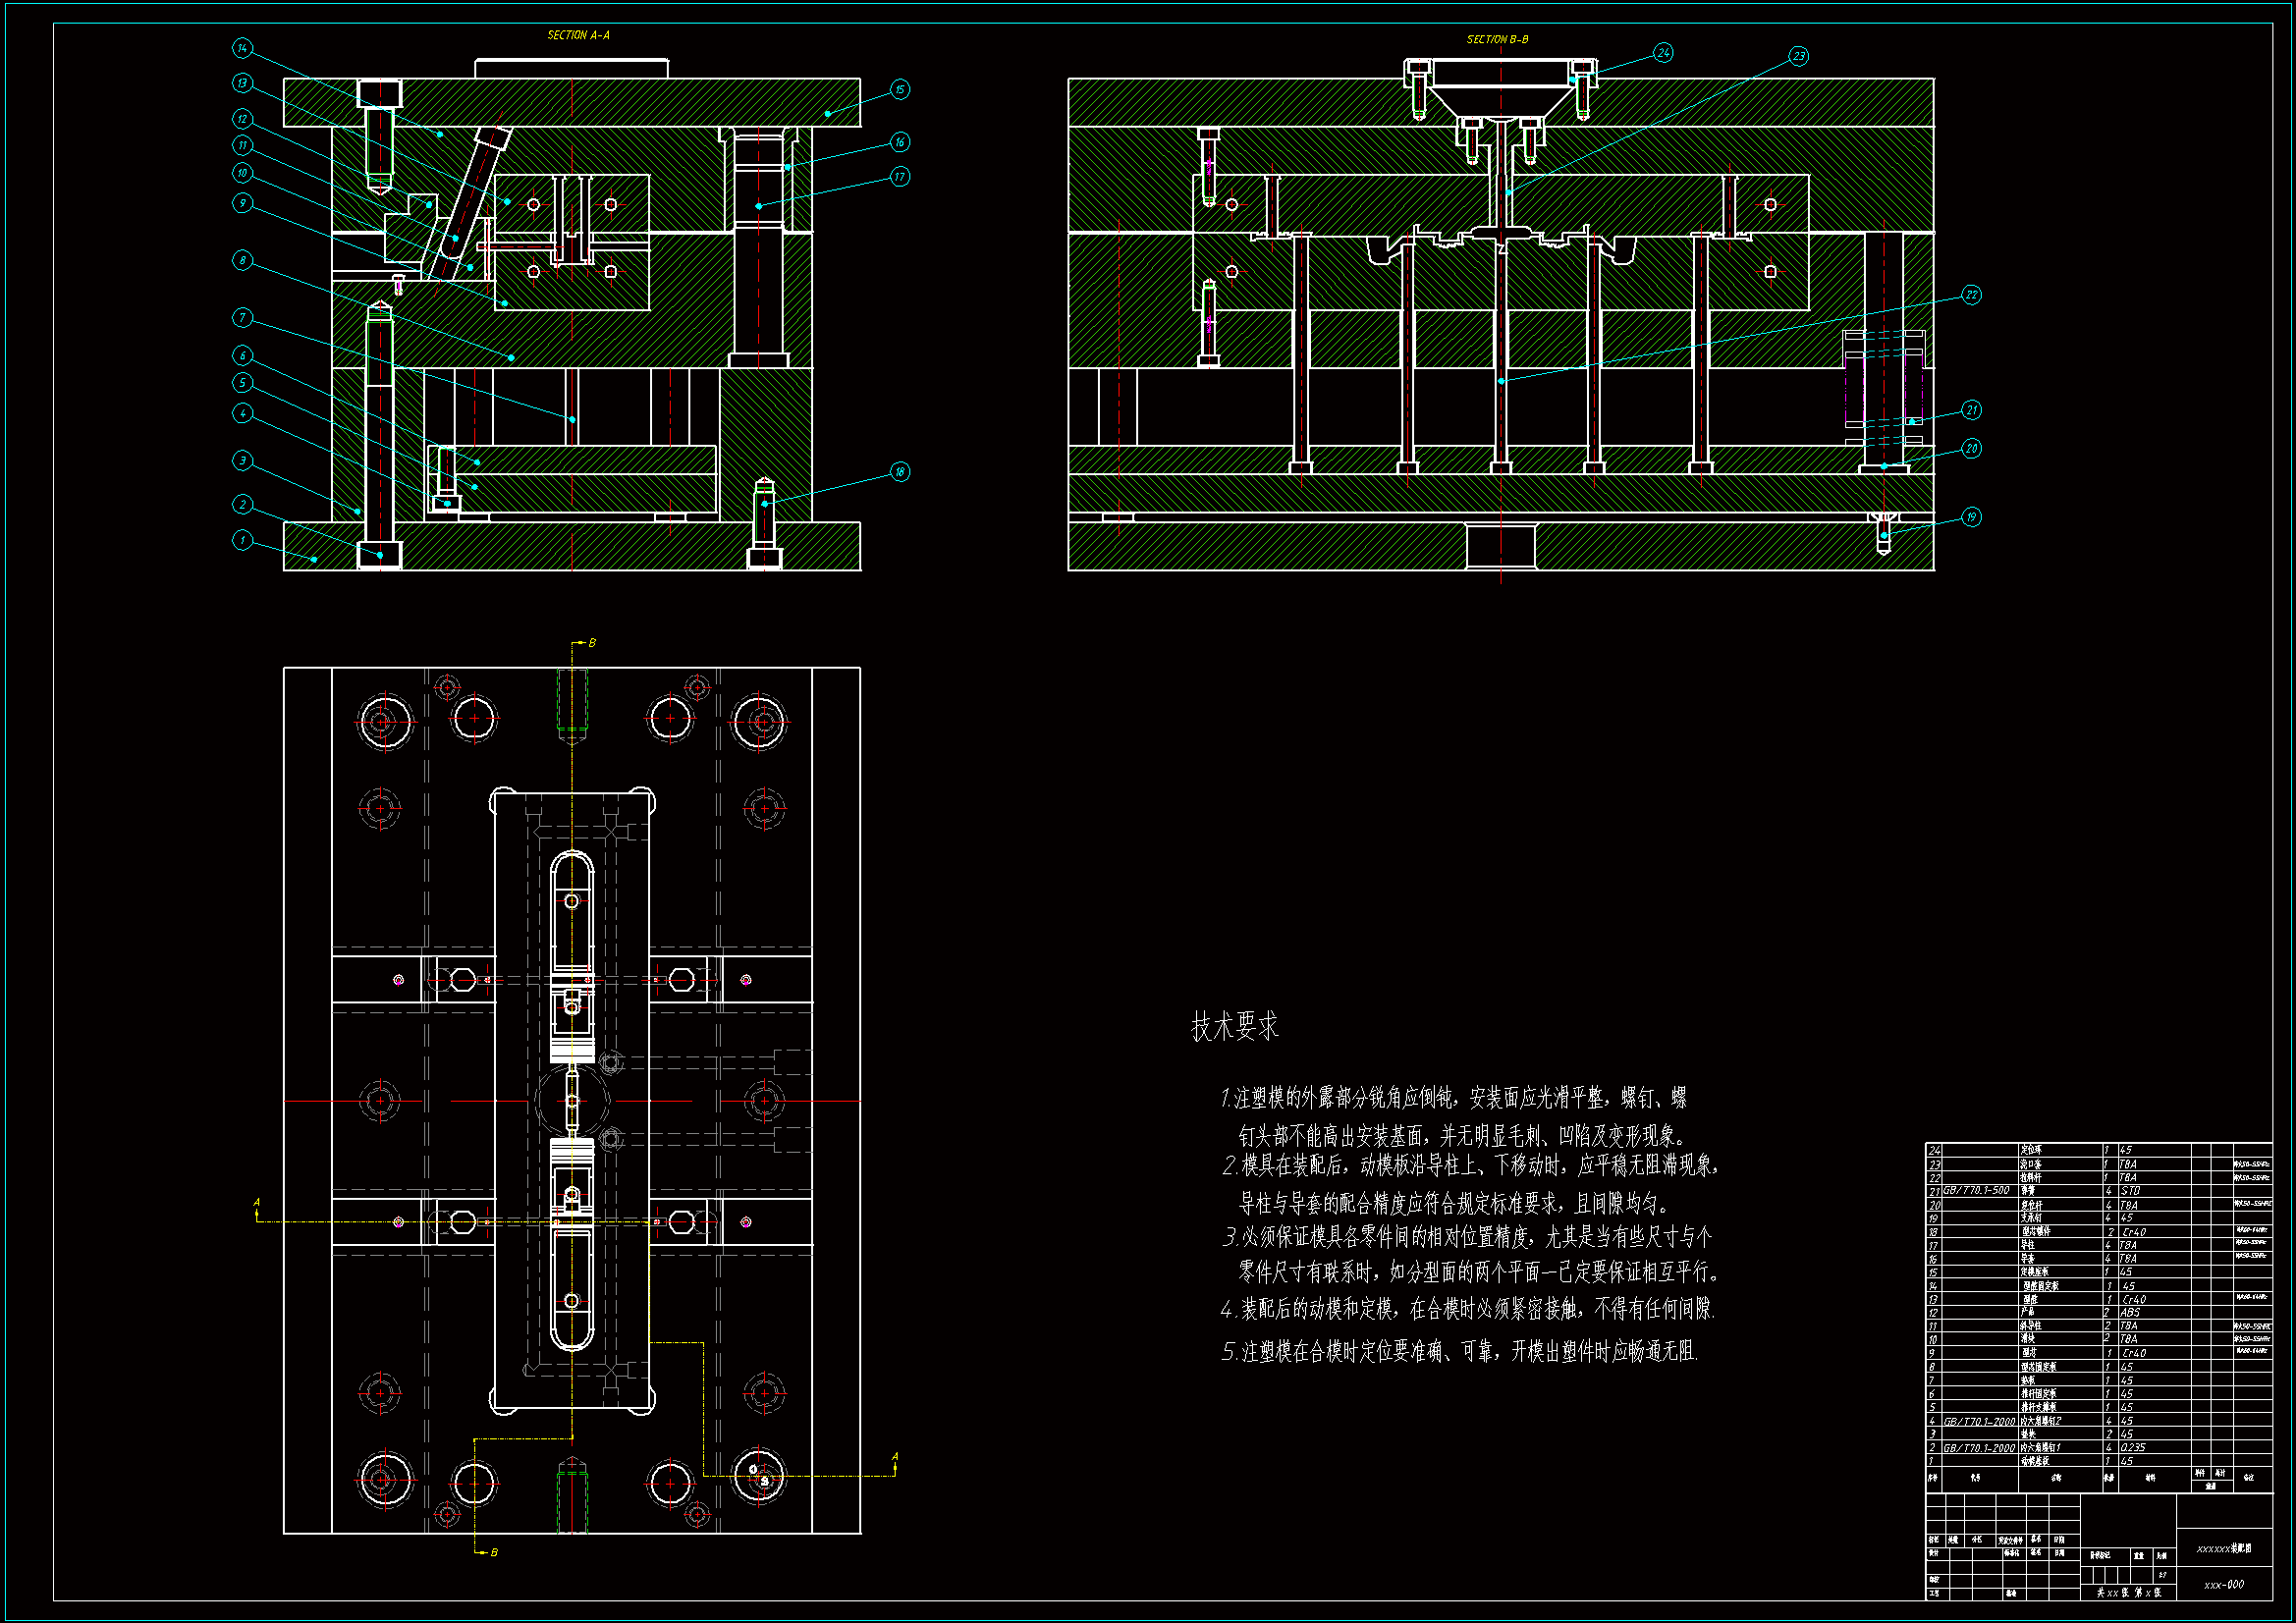Viewport: 2296px width, 1623px height.
Task: Select the xxx-000 drawing number cell
Action: 2223,1585
